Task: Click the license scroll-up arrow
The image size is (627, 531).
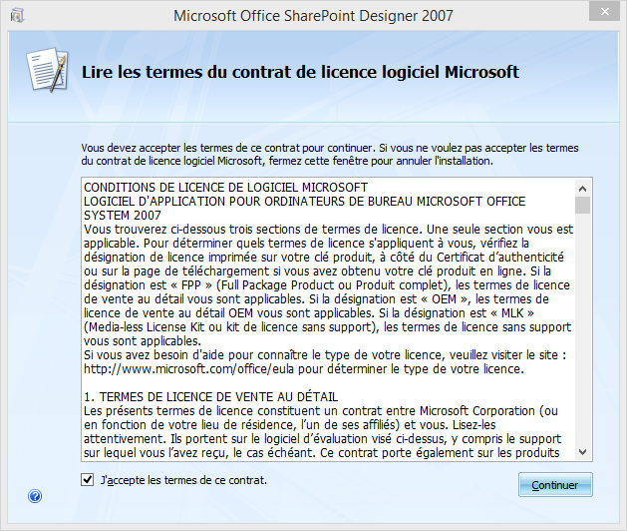Action: 582,189
